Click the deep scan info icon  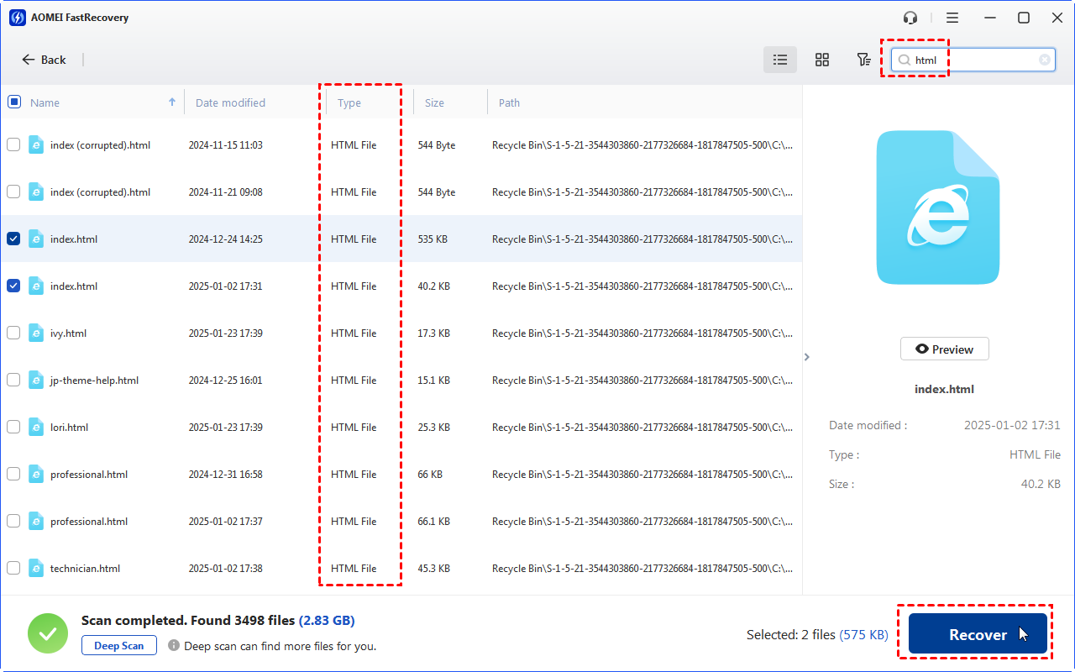(x=174, y=646)
